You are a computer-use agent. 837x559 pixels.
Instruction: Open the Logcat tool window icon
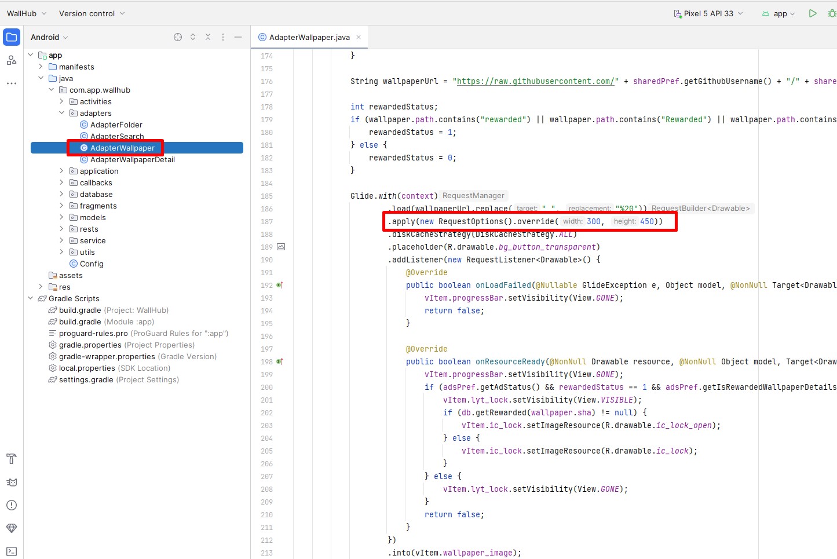(x=12, y=482)
